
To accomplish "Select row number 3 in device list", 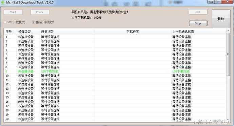I will pos(115,45).
